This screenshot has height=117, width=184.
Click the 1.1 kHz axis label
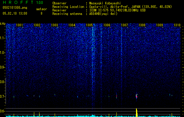[x=2, y=38]
